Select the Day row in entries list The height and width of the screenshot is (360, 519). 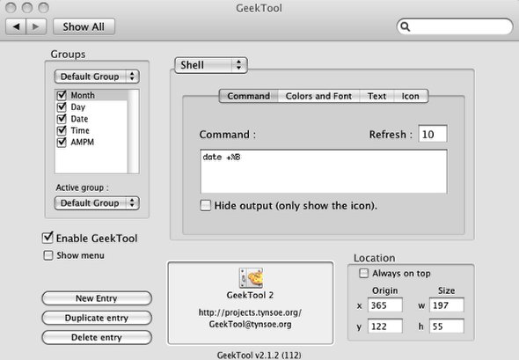pyautogui.click(x=91, y=107)
